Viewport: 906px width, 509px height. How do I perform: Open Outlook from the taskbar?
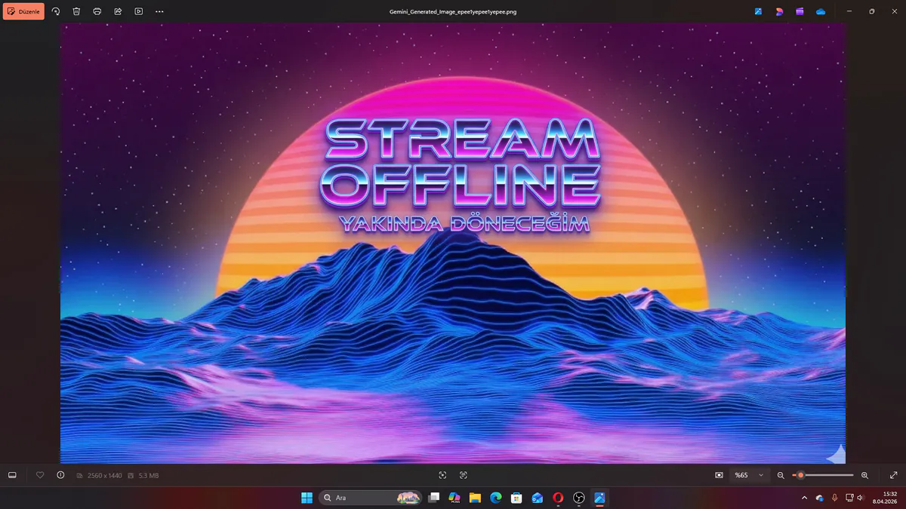coord(537,498)
